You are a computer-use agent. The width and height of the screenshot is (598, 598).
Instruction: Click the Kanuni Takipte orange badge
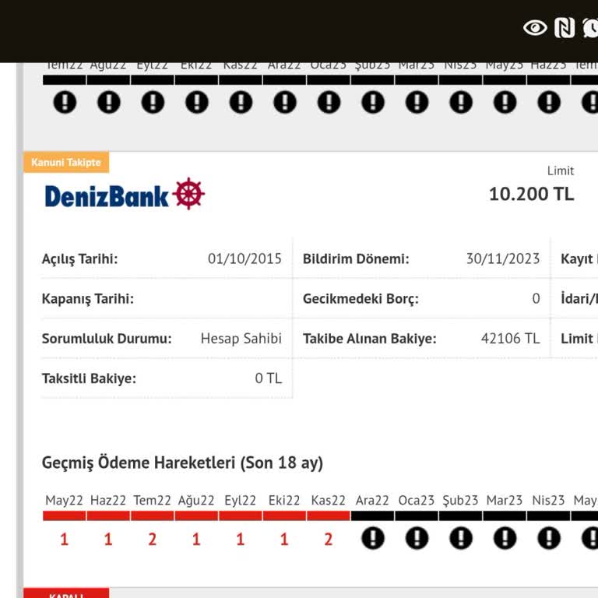pos(66,162)
